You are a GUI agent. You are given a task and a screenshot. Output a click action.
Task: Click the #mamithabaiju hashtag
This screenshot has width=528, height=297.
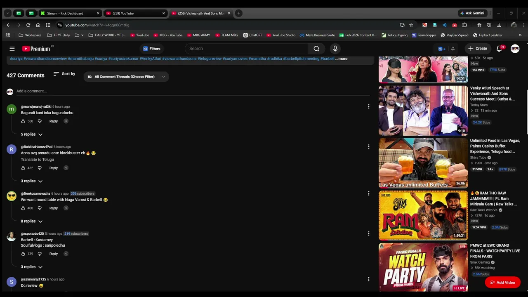point(81,59)
